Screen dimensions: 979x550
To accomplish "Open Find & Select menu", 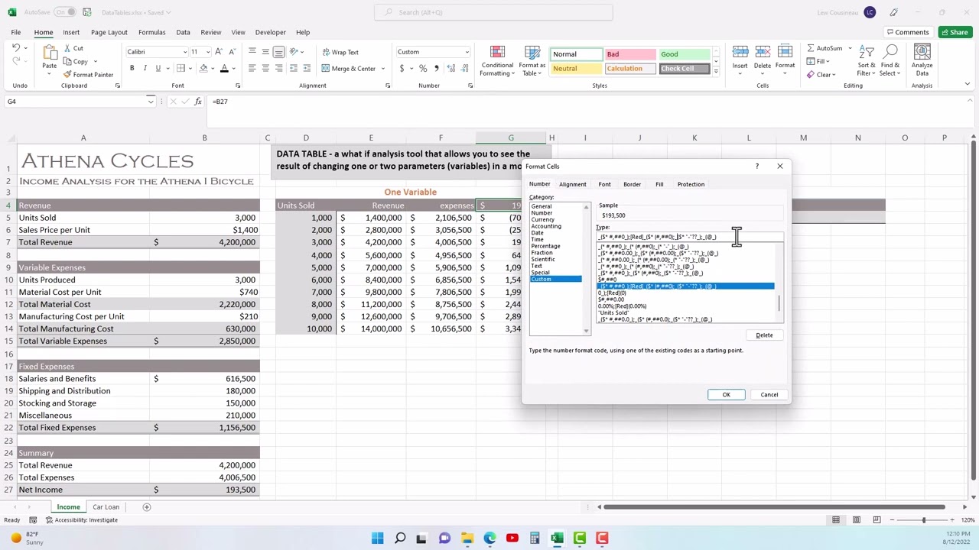I will [x=890, y=60].
